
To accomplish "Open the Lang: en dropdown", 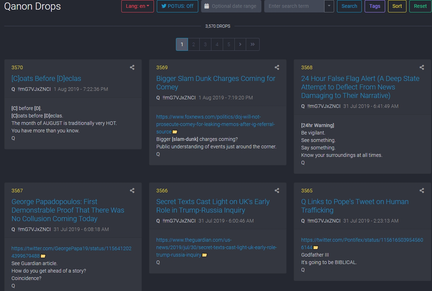I will click(x=137, y=6).
